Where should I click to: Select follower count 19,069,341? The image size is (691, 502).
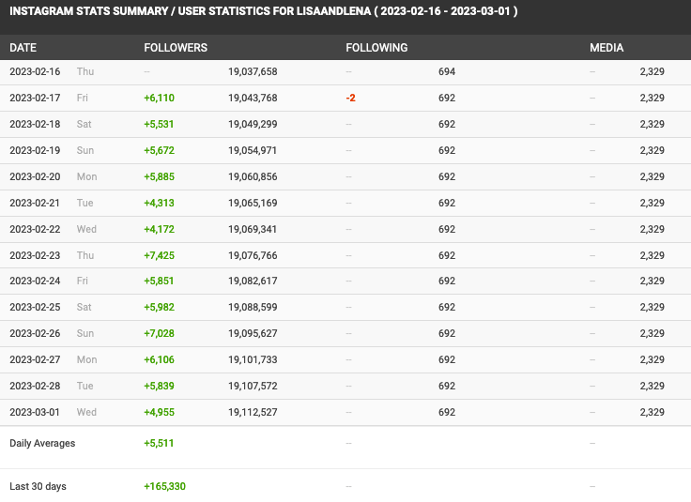point(253,229)
